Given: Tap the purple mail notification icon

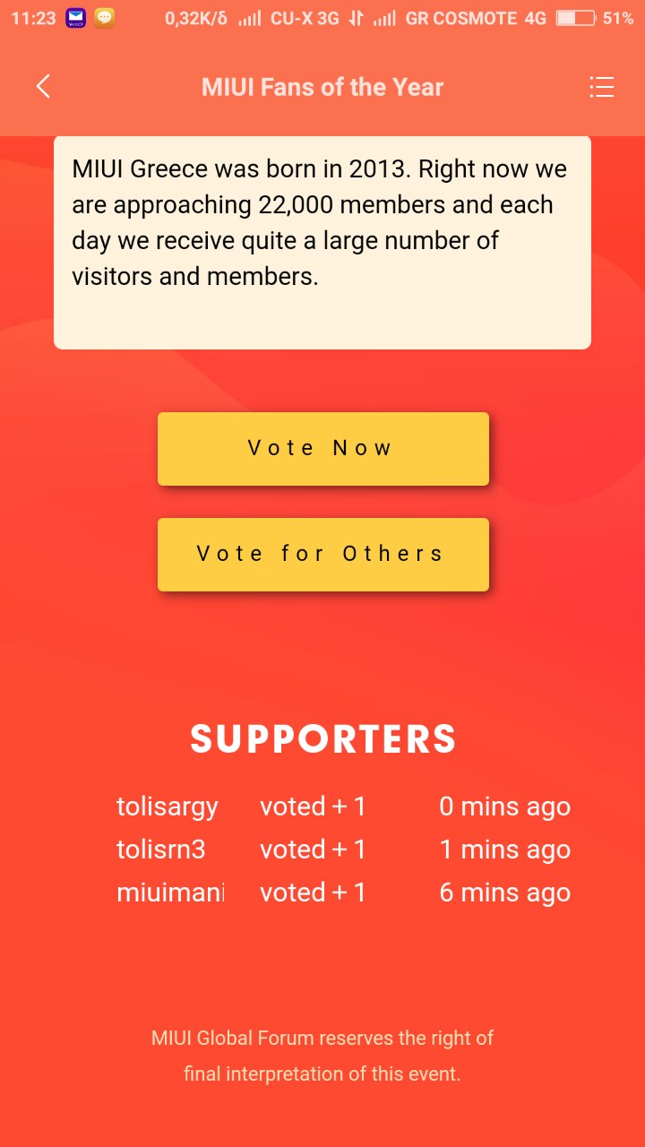Looking at the screenshot, I should point(76,18).
